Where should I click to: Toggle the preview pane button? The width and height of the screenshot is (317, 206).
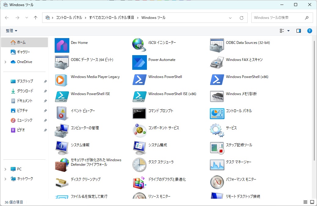(299, 31)
